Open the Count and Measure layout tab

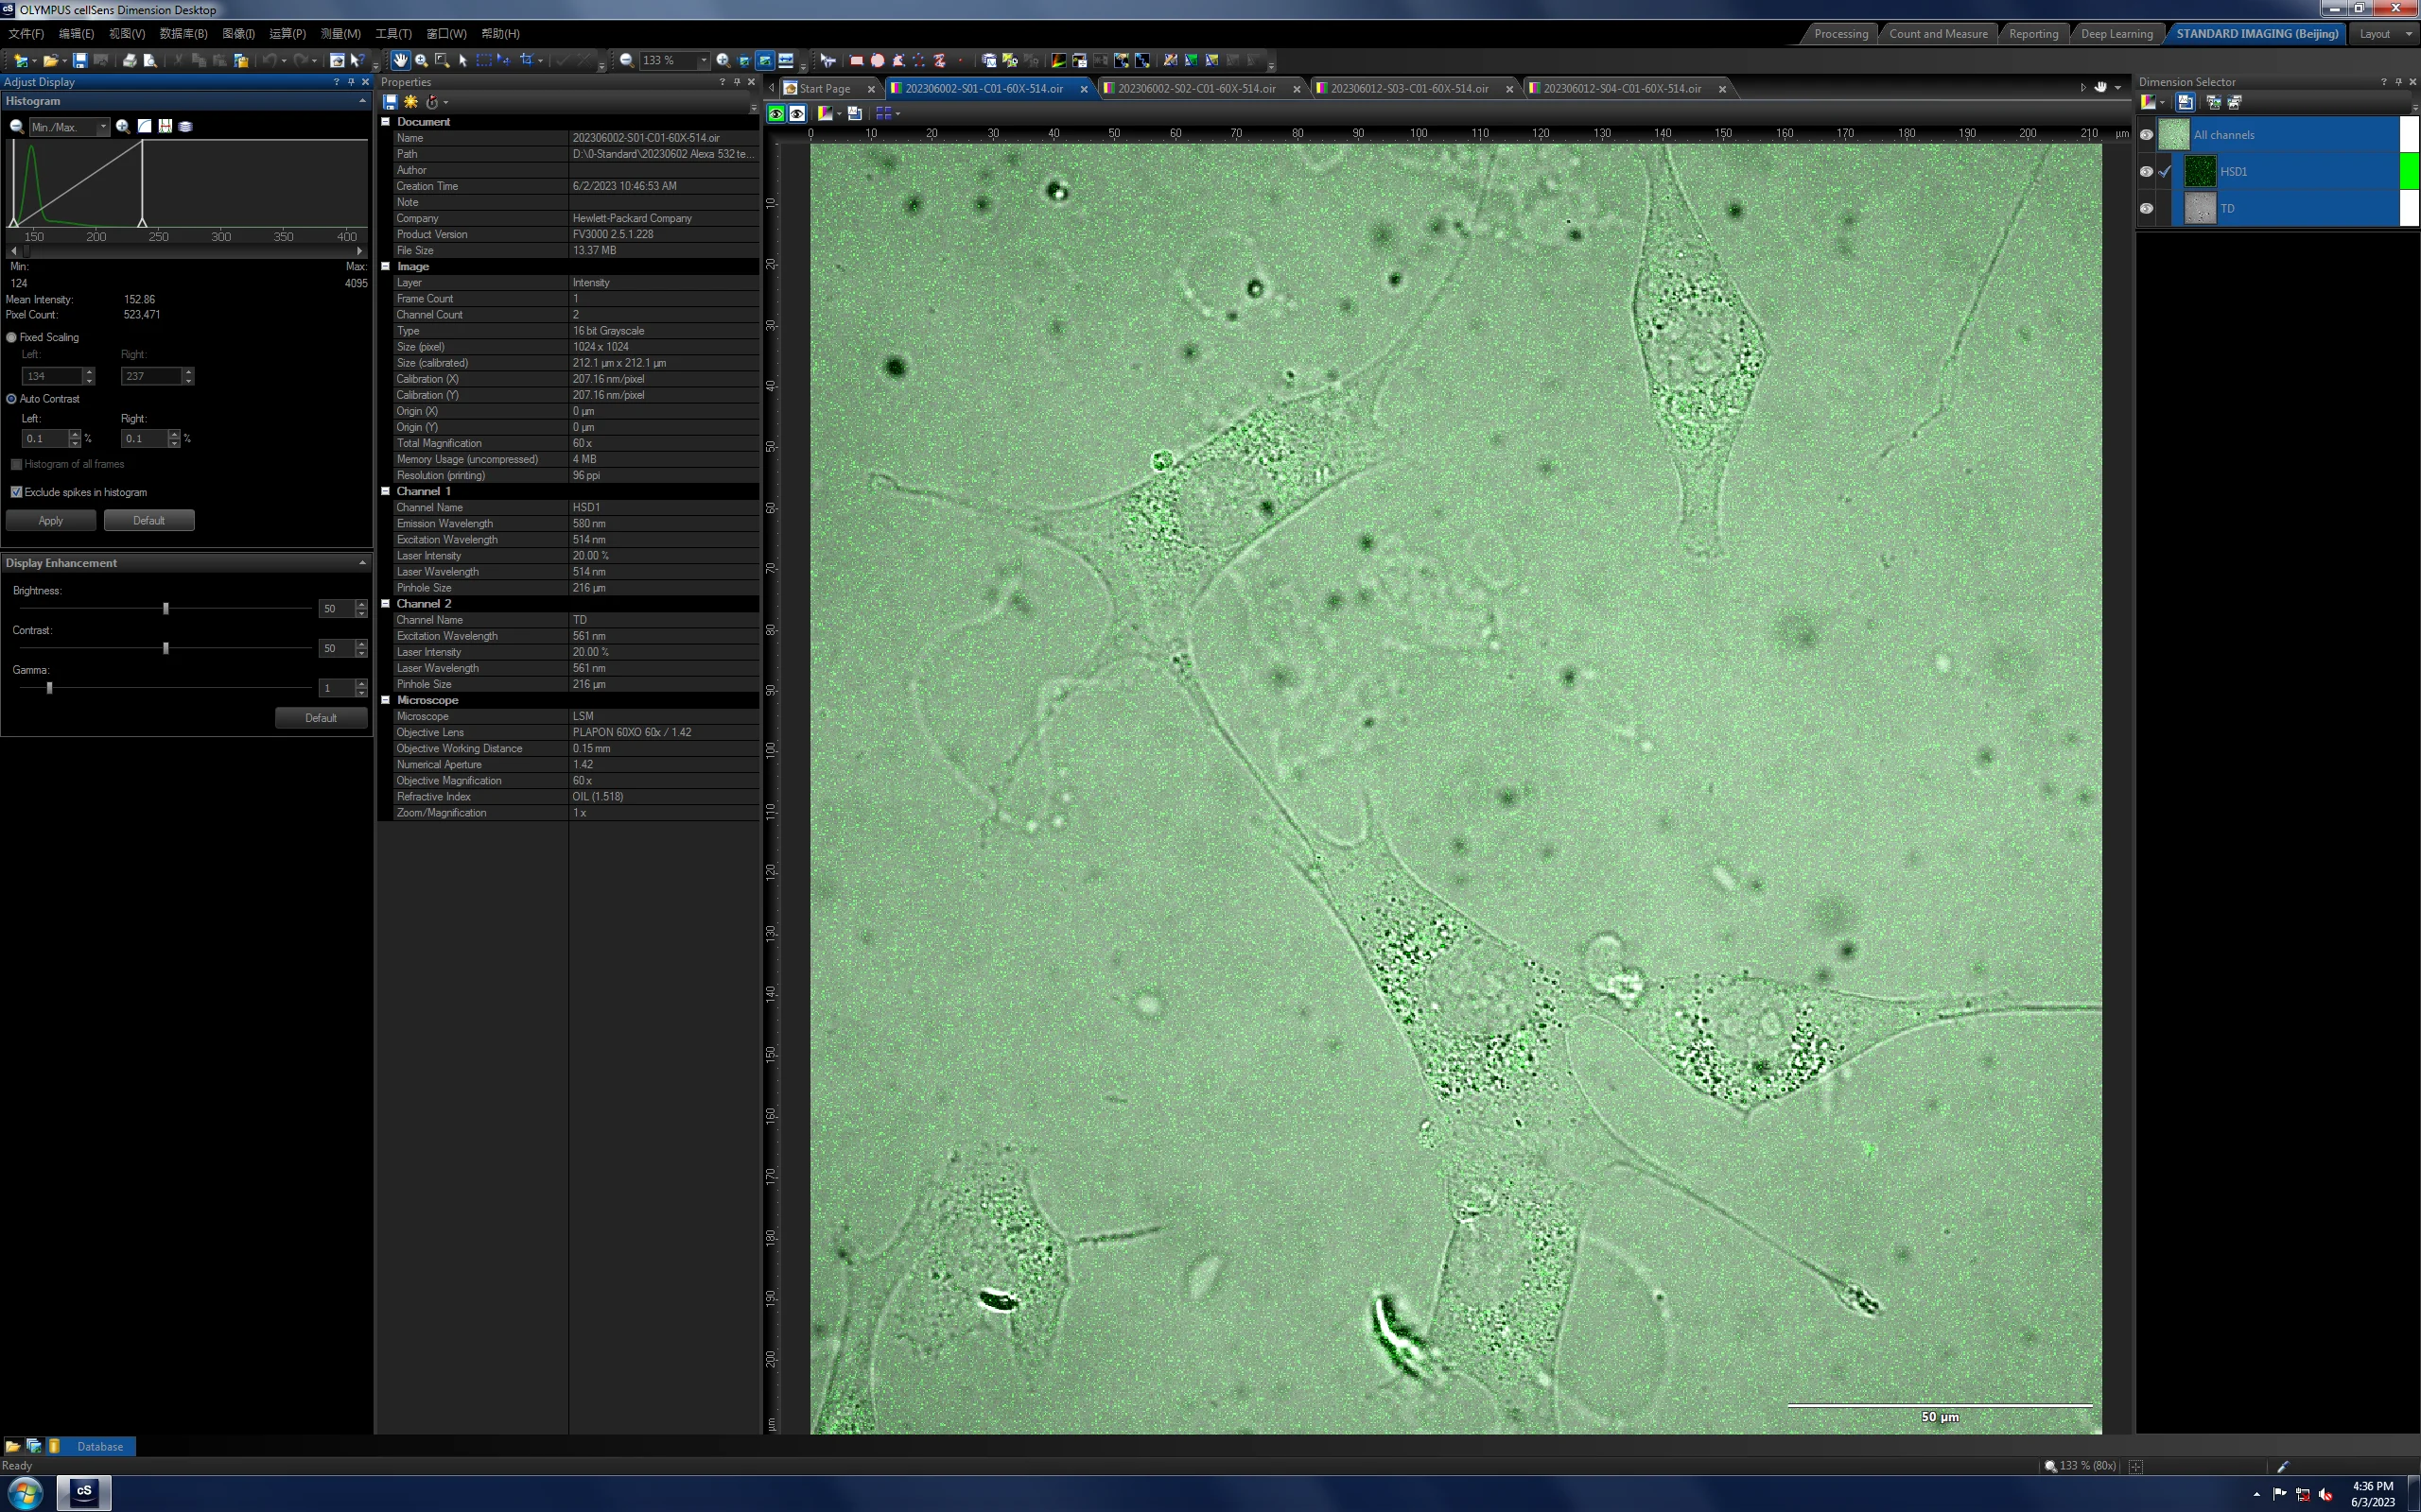(x=1938, y=33)
